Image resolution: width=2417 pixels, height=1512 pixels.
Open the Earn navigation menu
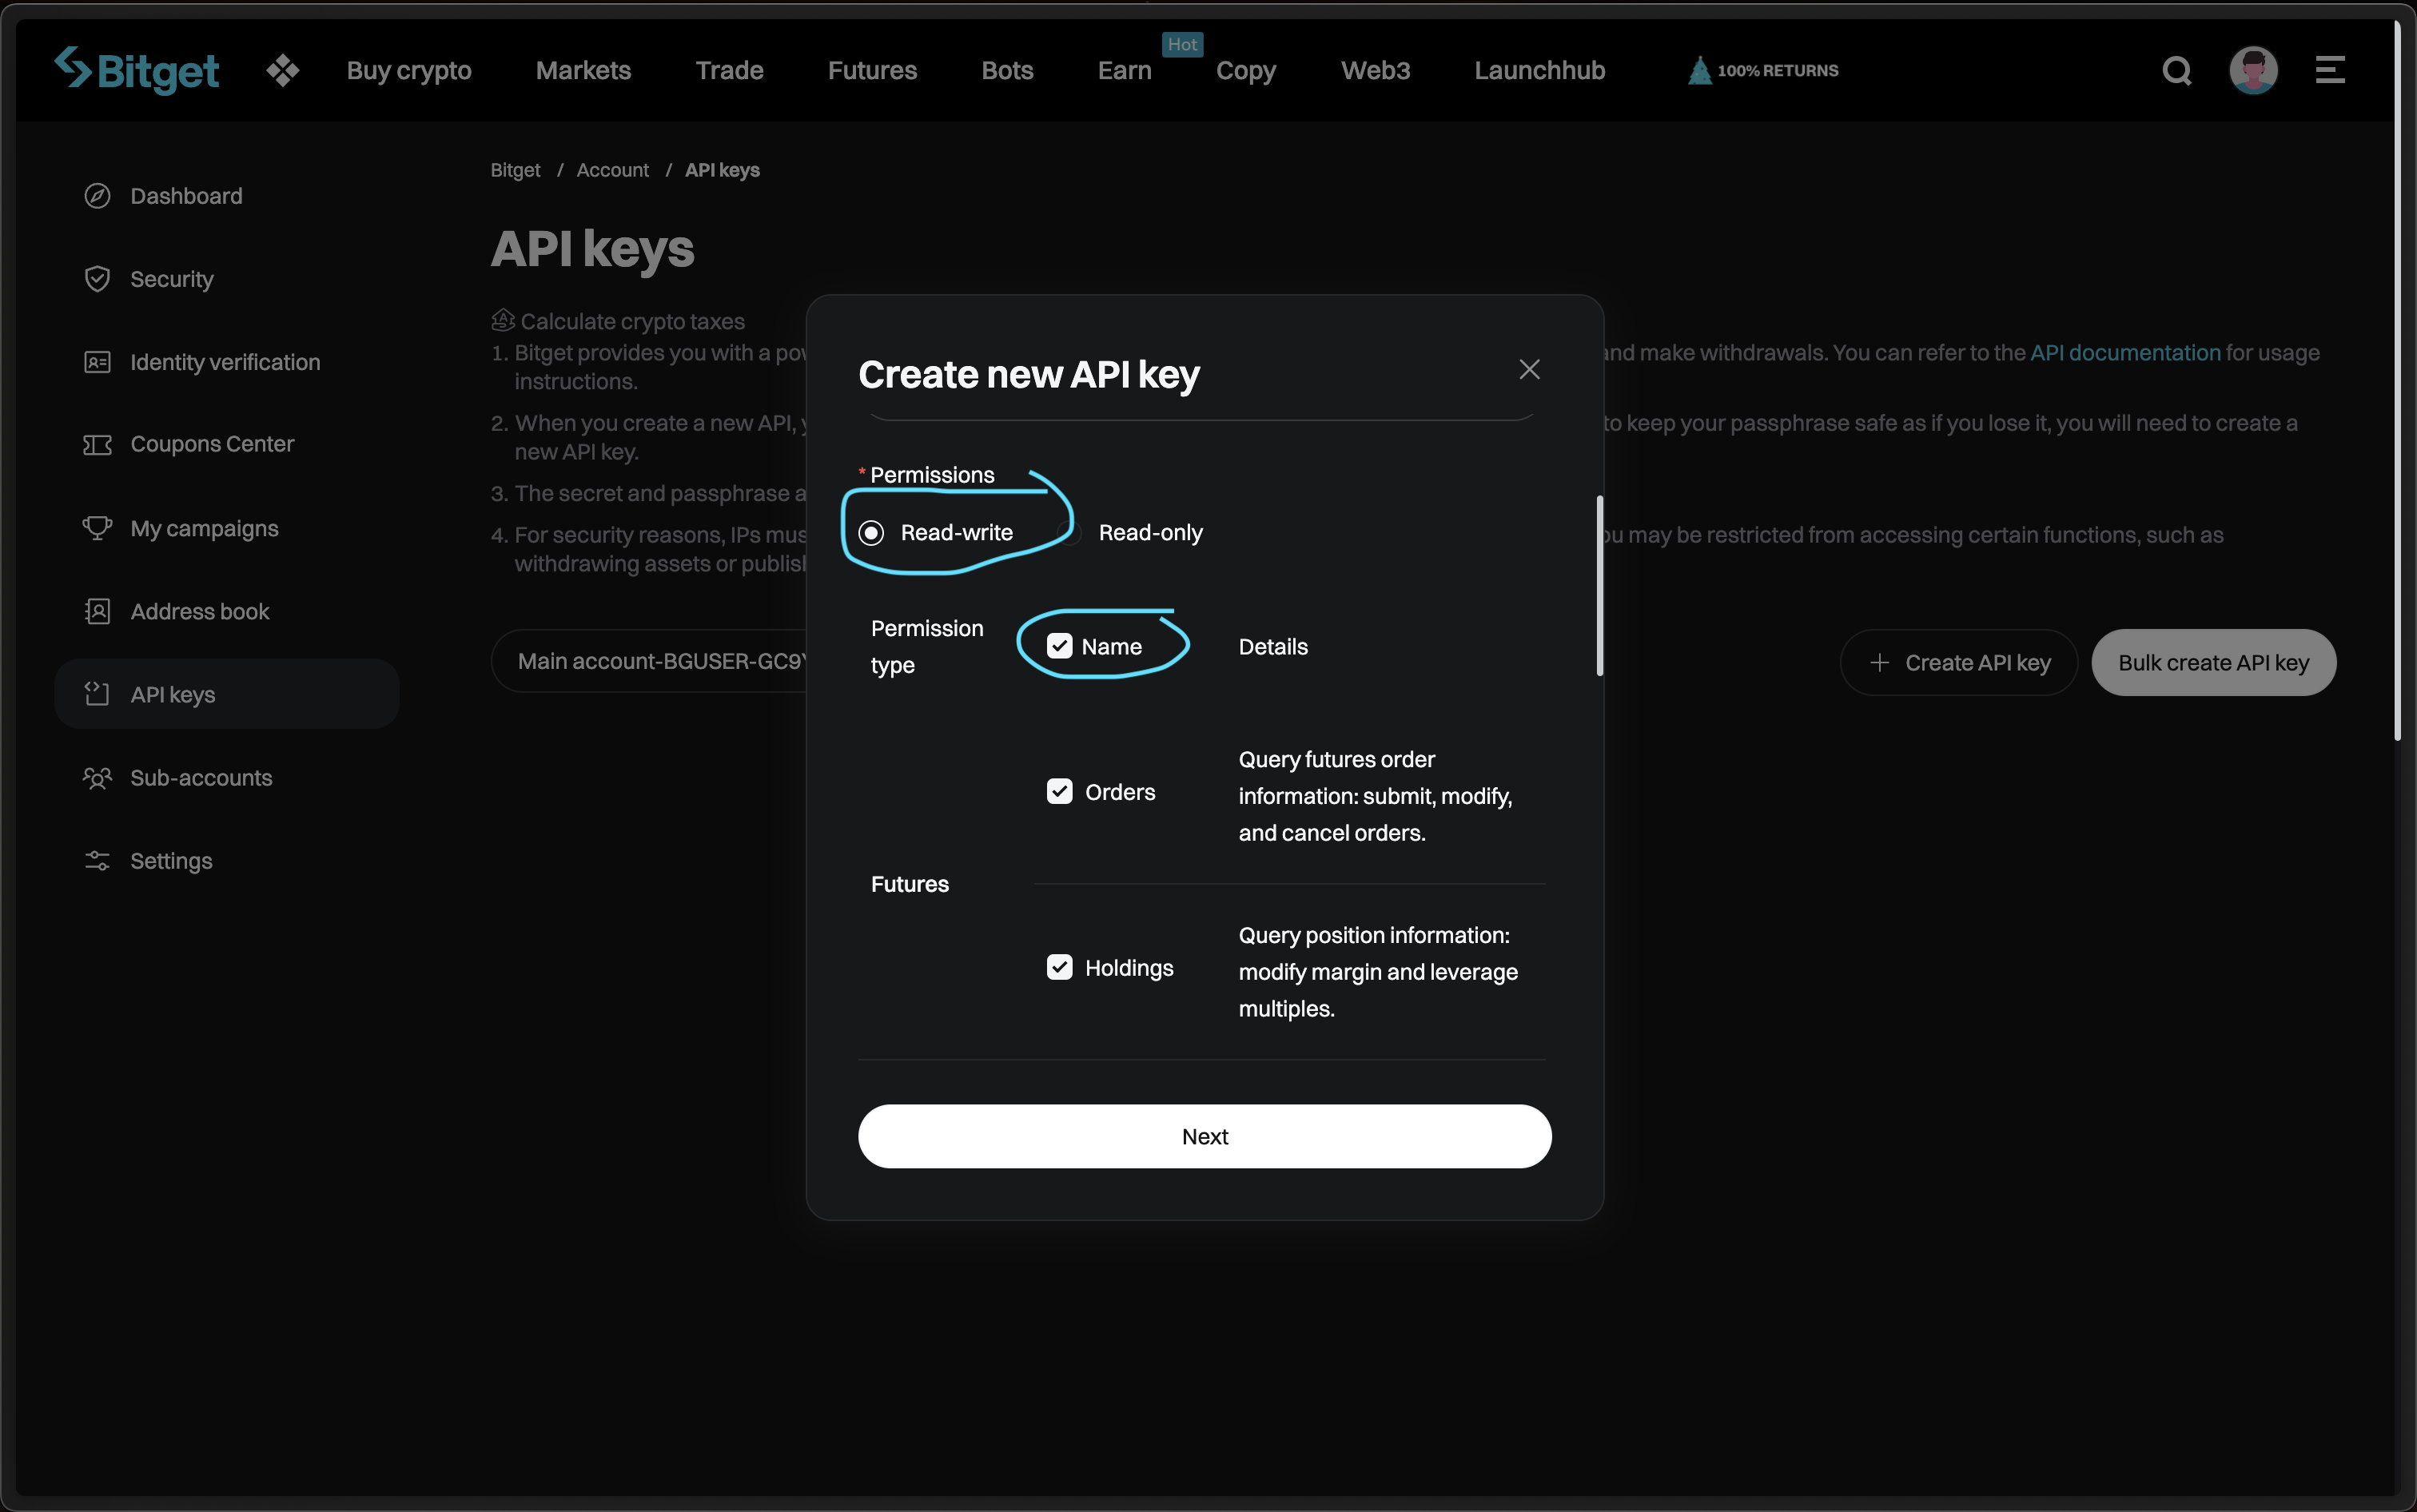point(1124,70)
